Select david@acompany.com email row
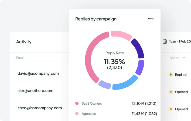The image size is (191, 121). 38,73
